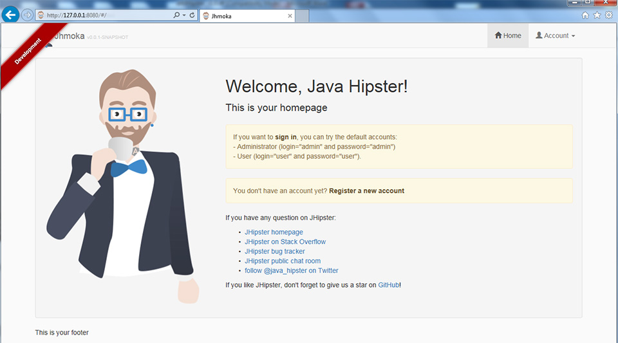The image size is (618, 343).
Task: Click the search magnifier in address bar
Action: point(176,15)
